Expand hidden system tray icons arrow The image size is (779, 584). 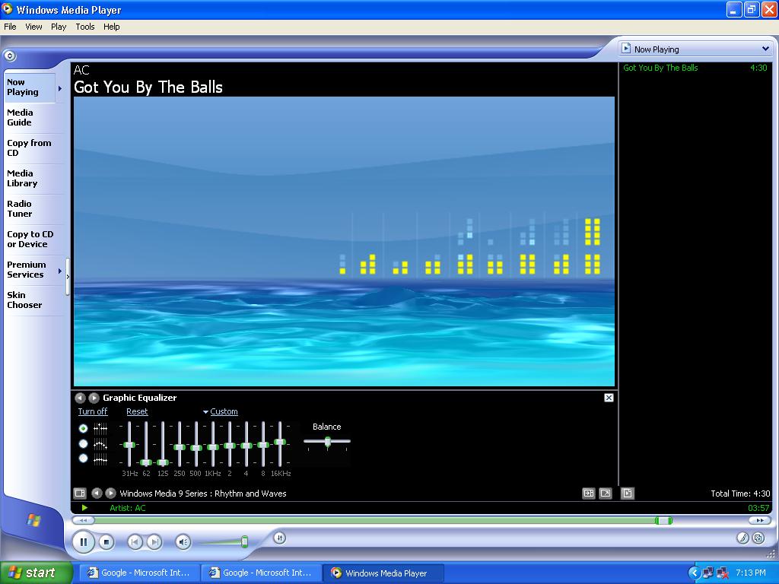point(694,573)
